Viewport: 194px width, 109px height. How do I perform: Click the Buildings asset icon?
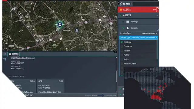[x=128, y=21]
